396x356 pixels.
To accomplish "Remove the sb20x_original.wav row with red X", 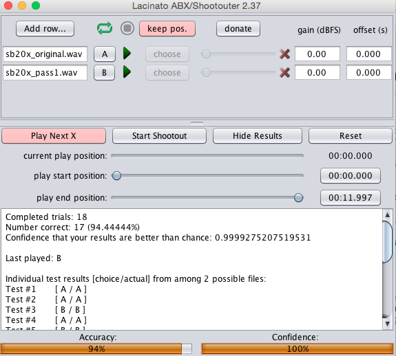I will tap(284, 54).
